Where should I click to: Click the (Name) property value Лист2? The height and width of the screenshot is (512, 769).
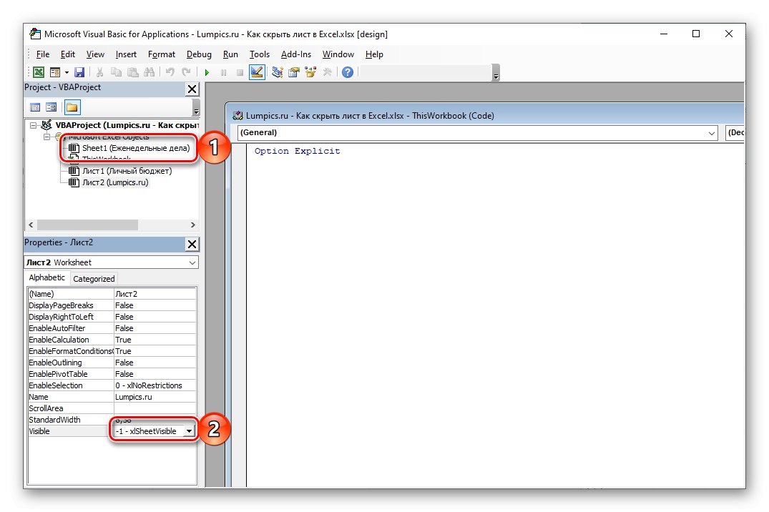pyautogui.click(x=155, y=294)
